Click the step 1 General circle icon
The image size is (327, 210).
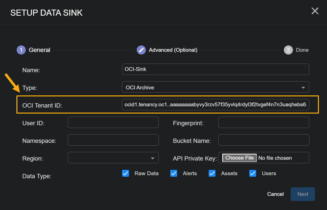pos(21,50)
